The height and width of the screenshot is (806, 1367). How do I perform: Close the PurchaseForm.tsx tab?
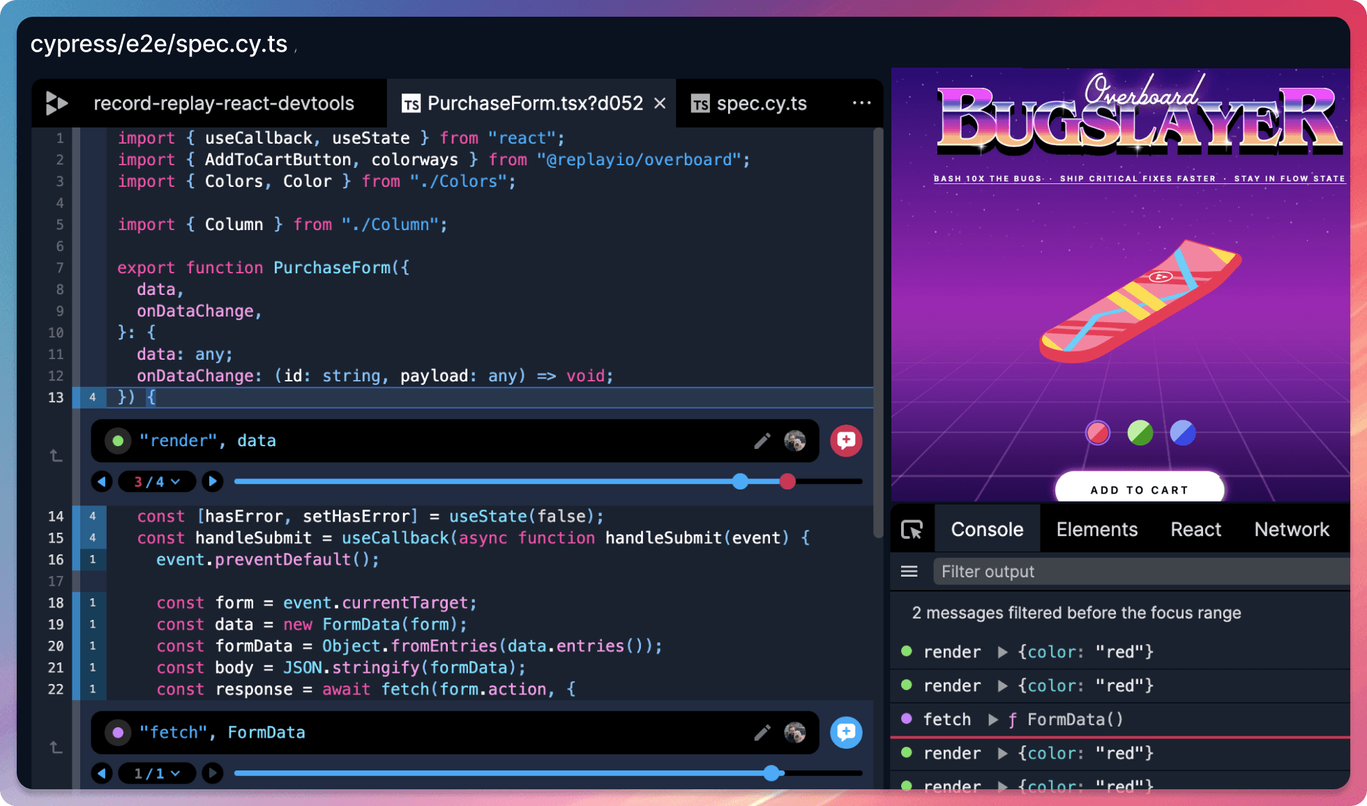(660, 103)
